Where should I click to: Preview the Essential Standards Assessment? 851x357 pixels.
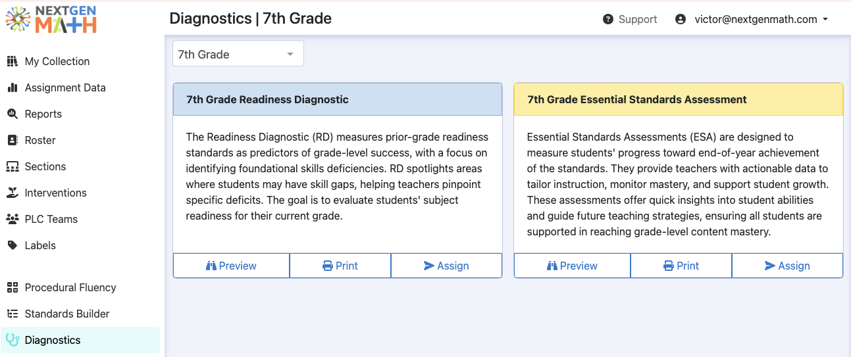point(572,266)
